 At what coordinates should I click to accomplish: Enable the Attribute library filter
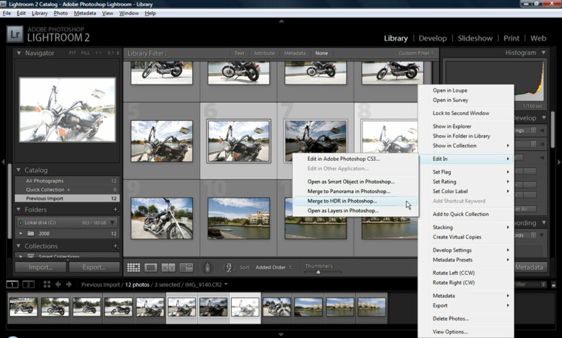[x=264, y=53]
